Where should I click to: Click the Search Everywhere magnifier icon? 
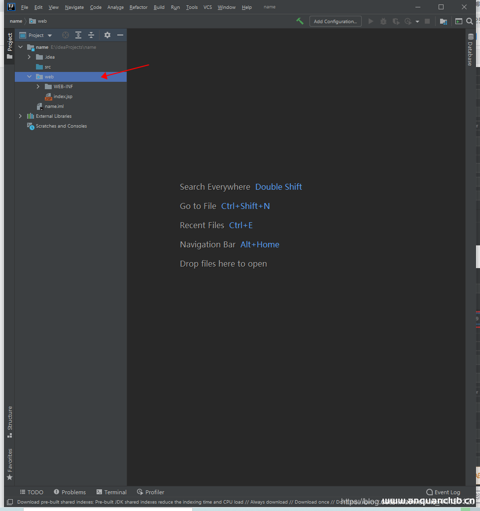click(x=470, y=21)
